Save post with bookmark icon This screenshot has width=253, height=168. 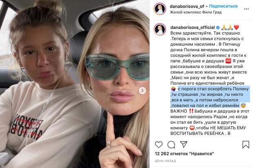pos(246,144)
